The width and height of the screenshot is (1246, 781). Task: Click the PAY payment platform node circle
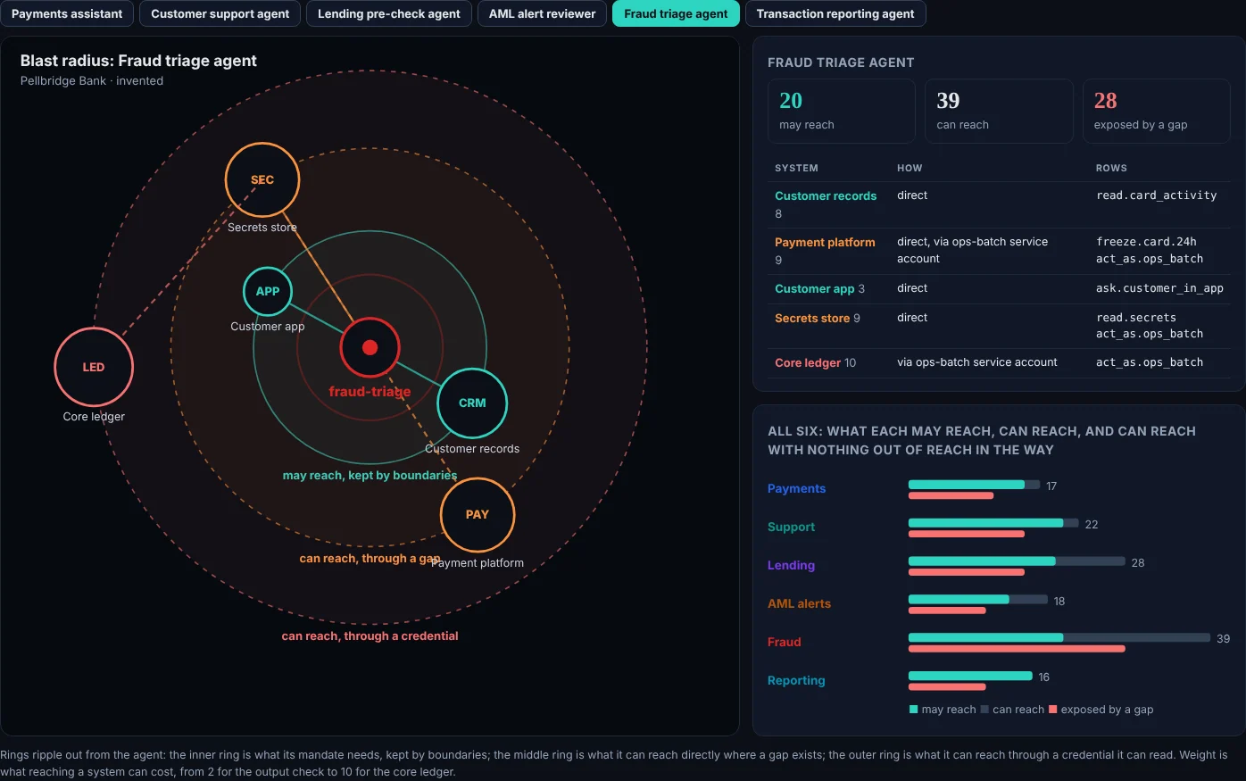pyautogui.click(x=478, y=515)
